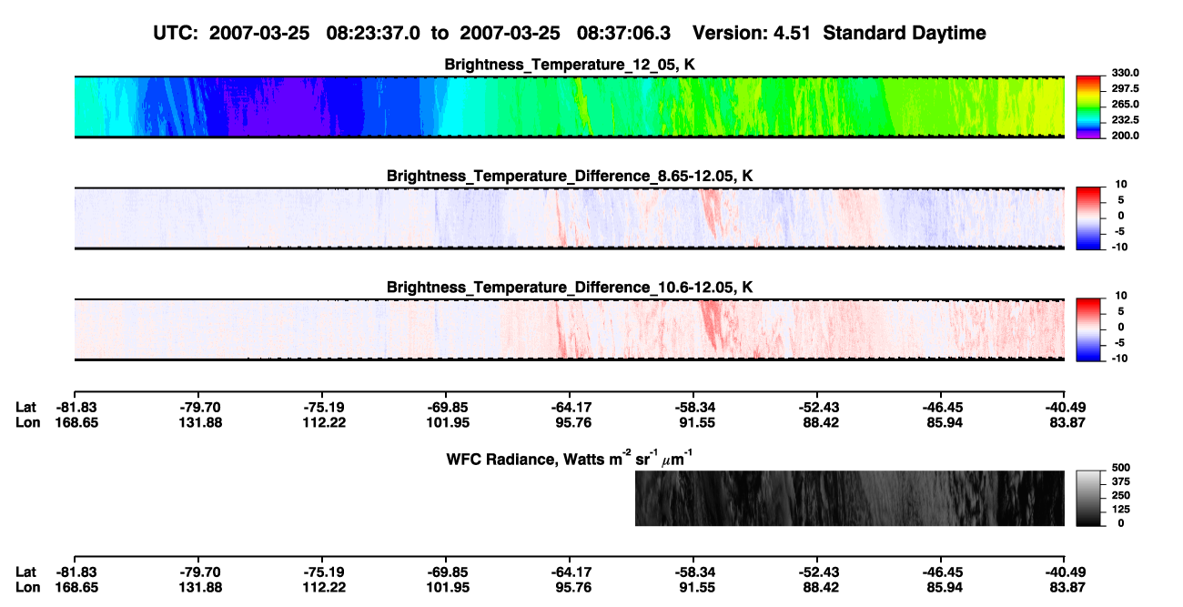Select the Brightness_Temperature_Difference_8.65-12.05, K title

pos(570,176)
